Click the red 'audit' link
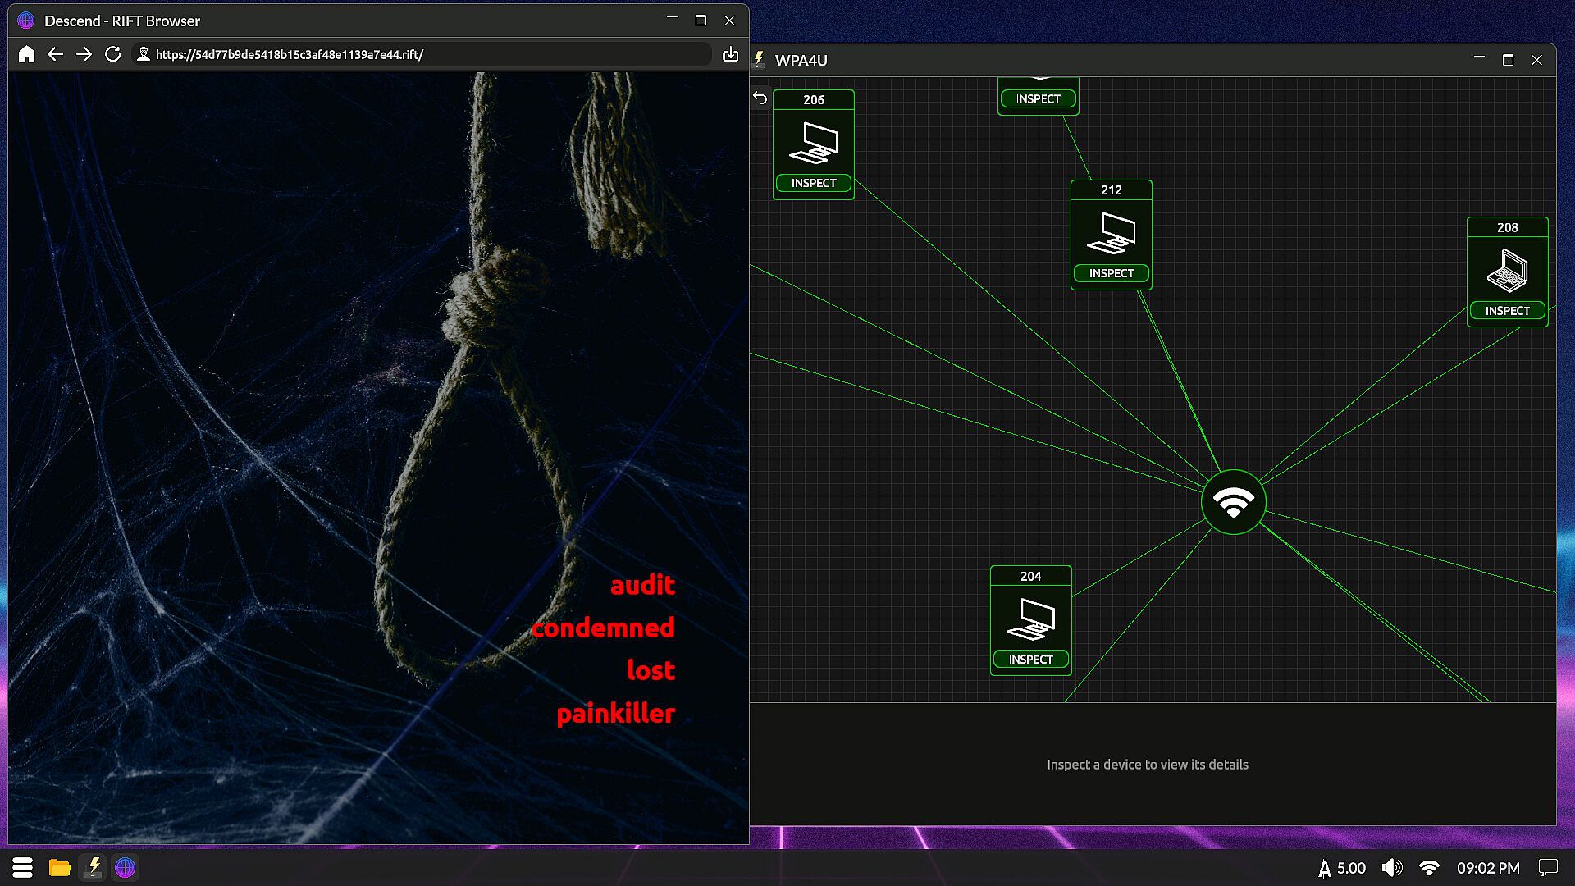1575x886 pixels. tap(642, 585)
